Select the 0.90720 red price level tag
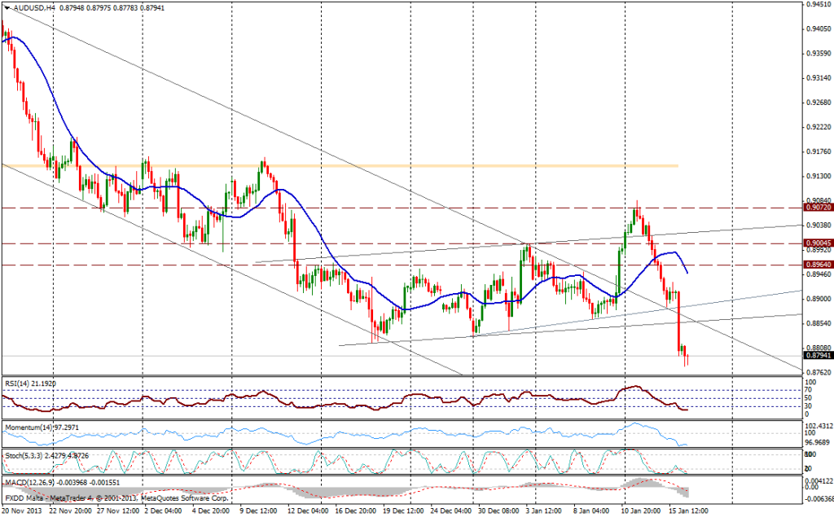 (814, 208)
